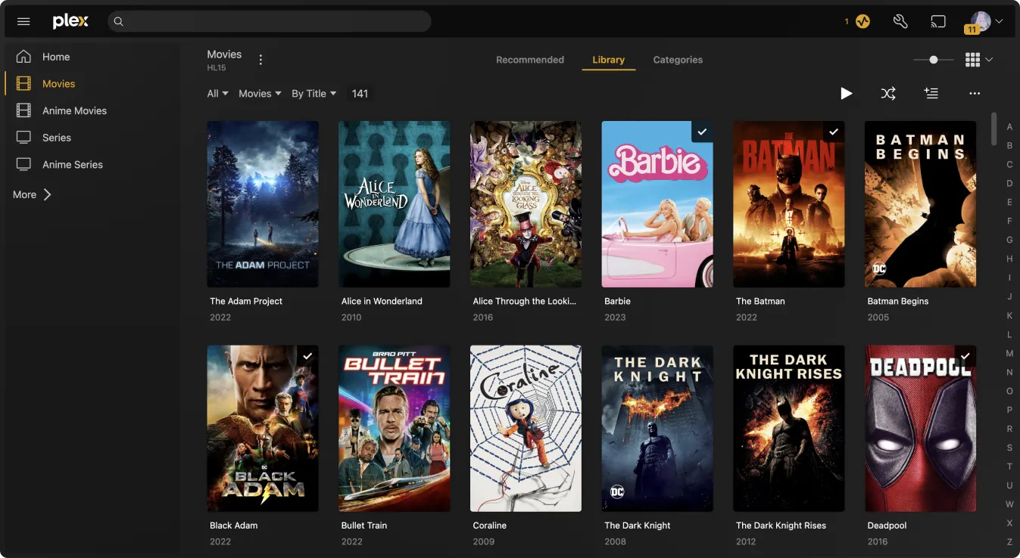Viewport: 1020px width, 558px height.
Task: Open the Batman Begins poster
Action: pyautogui.click(x=921, y=204)
